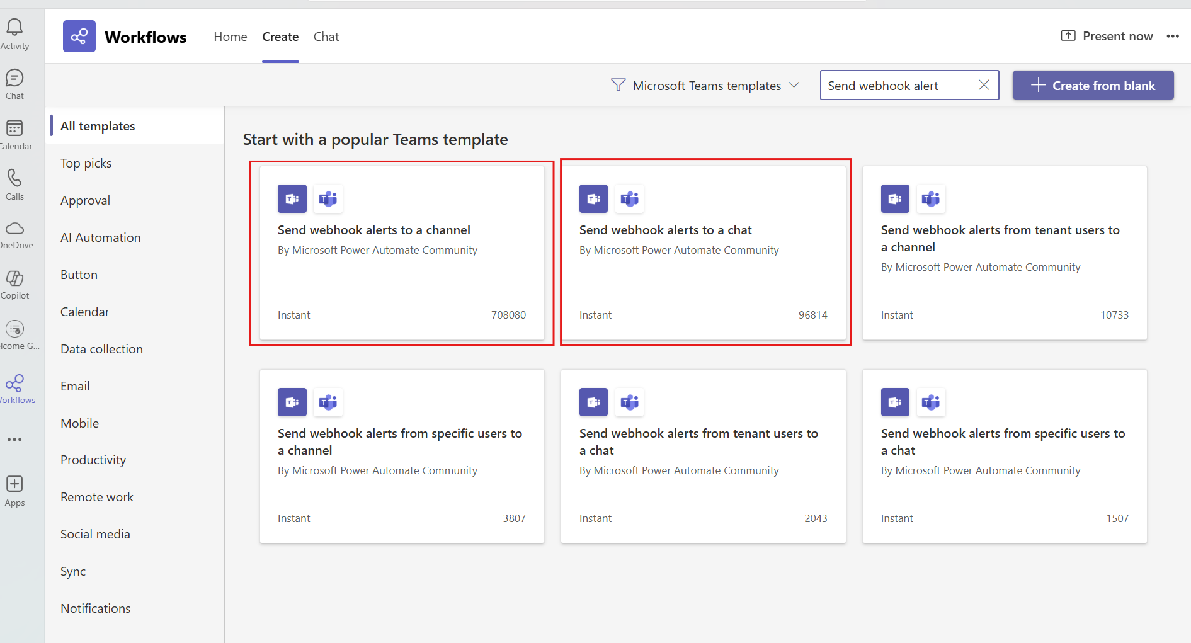Click usage count 2043
Viewport: 1191px width, 643px height.
(816, 518)
